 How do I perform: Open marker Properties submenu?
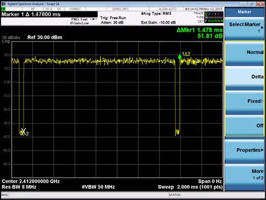click(x=245, y=151)
